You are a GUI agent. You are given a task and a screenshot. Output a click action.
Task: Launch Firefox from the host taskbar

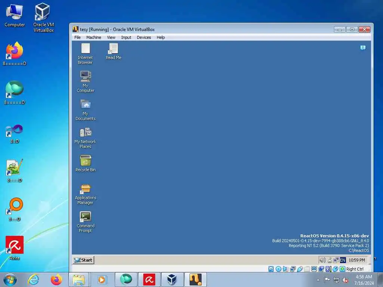pos(56,280)
